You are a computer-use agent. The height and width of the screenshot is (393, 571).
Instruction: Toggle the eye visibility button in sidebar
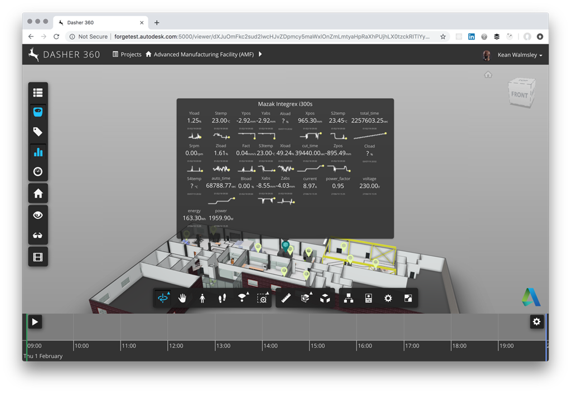38,215
